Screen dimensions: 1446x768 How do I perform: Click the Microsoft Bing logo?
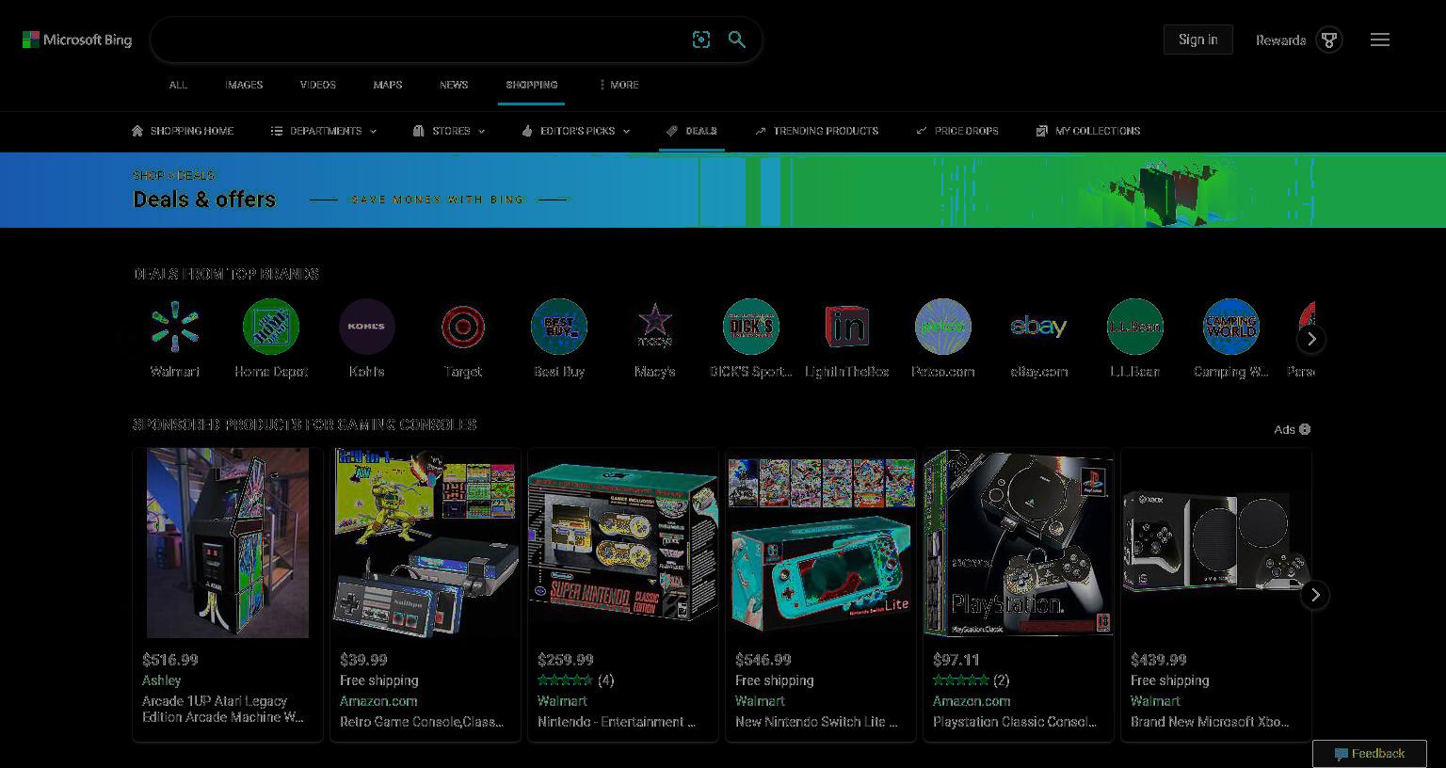(x=77, y=40)
